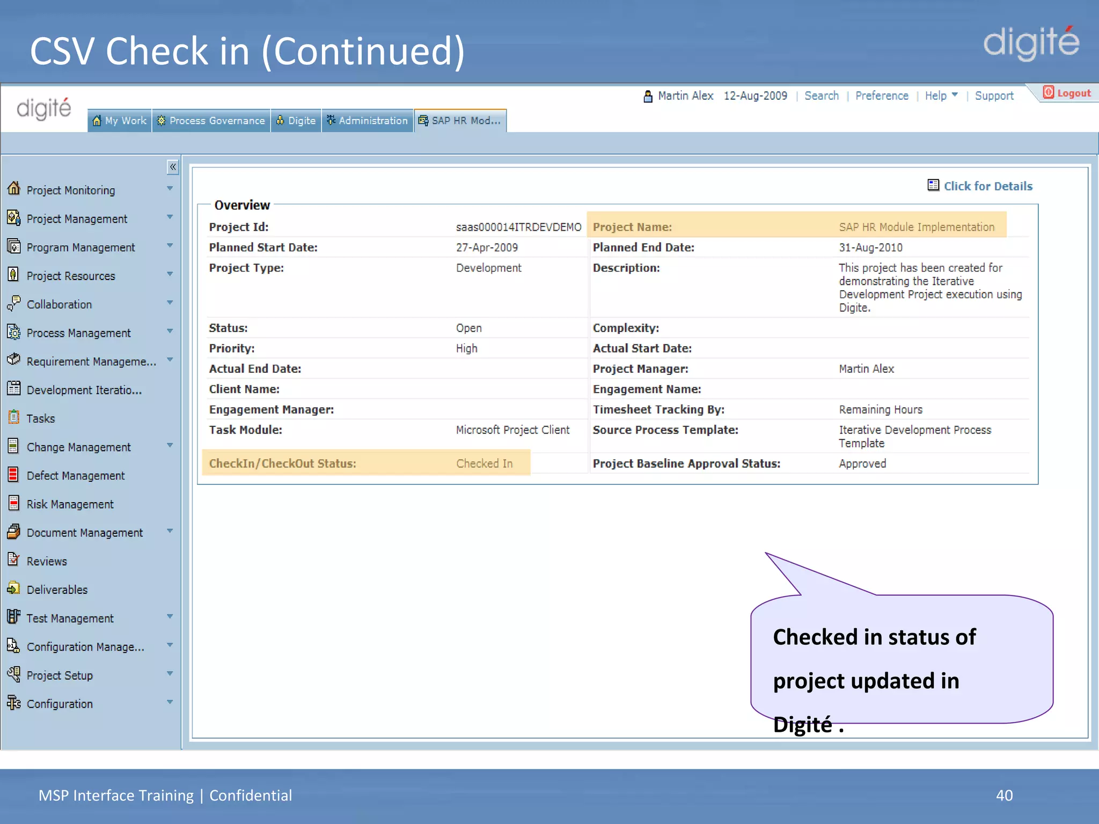
Task: Click the Microsoft Project Client value
Action: pos(512,430)
